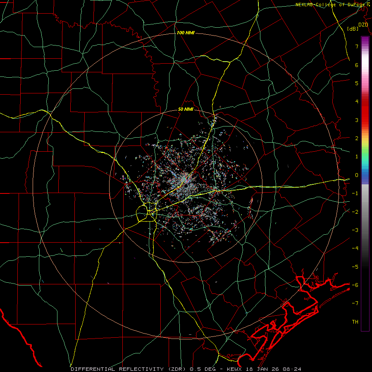Click the yellow circular highway loop southwest of the radar
Screen dimensions: 372x372
[146, 213]
